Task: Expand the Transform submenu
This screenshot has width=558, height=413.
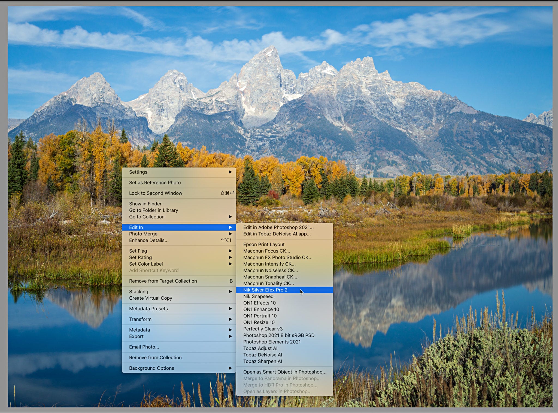Action: click(179, 319)
